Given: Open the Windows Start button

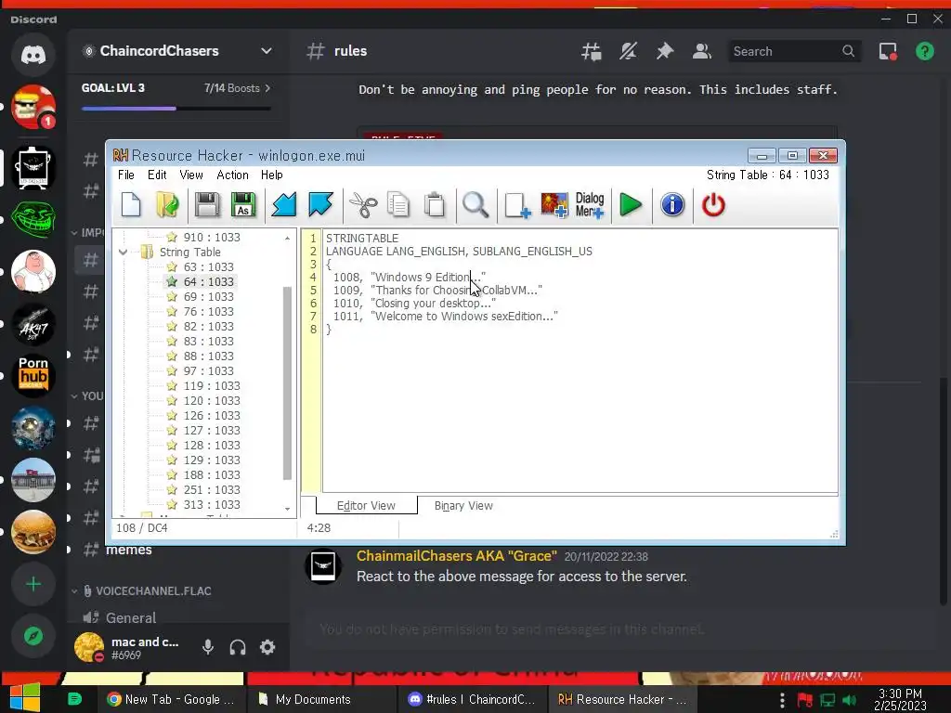Looking at the screenshot, I should (x=24, y=698).
